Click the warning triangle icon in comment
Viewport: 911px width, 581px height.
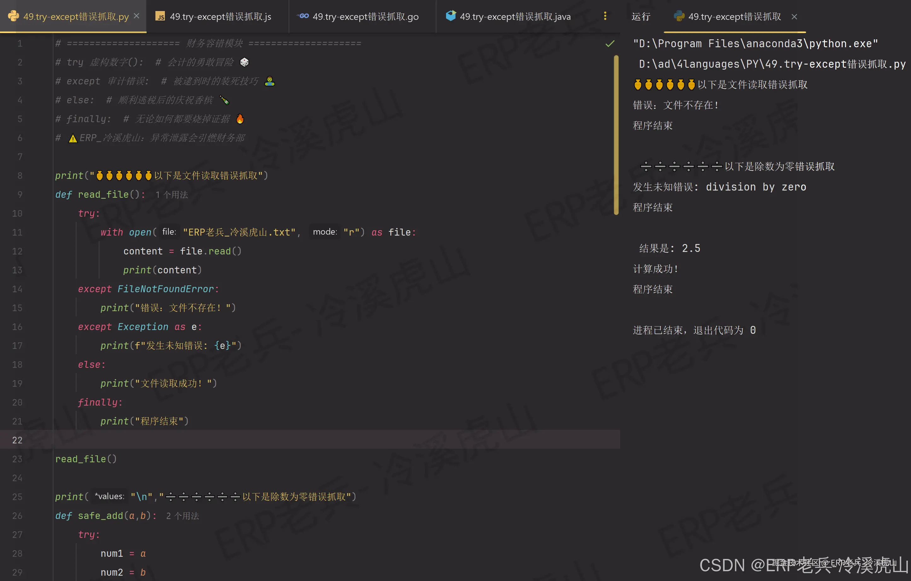(x=73, y=138)
